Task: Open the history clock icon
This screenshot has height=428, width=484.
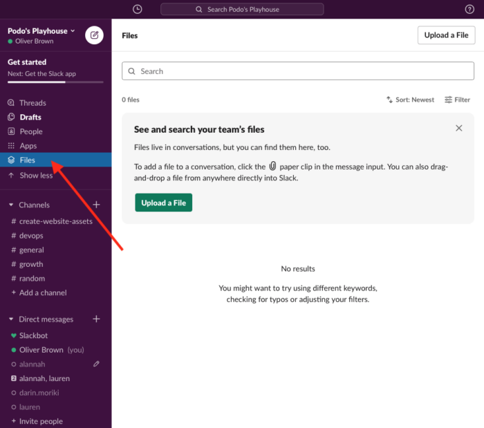Action: pos(138,9)
